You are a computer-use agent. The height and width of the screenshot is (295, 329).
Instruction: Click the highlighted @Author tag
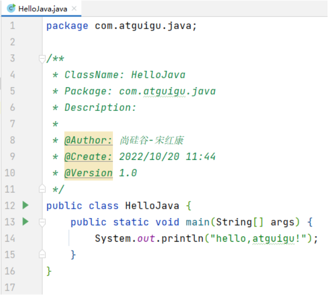coord(88,140)
